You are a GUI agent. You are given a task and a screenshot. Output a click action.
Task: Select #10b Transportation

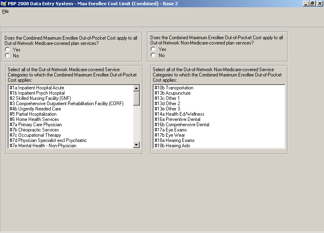tap(219, 88)
